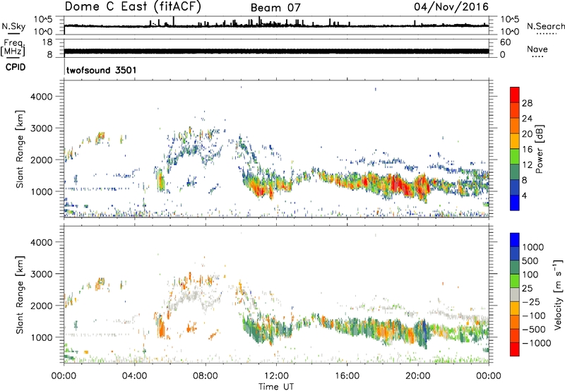Click the 'Freq. [MHz]' label
Viewport: 565px width, 391px height.
click(13, 48)
